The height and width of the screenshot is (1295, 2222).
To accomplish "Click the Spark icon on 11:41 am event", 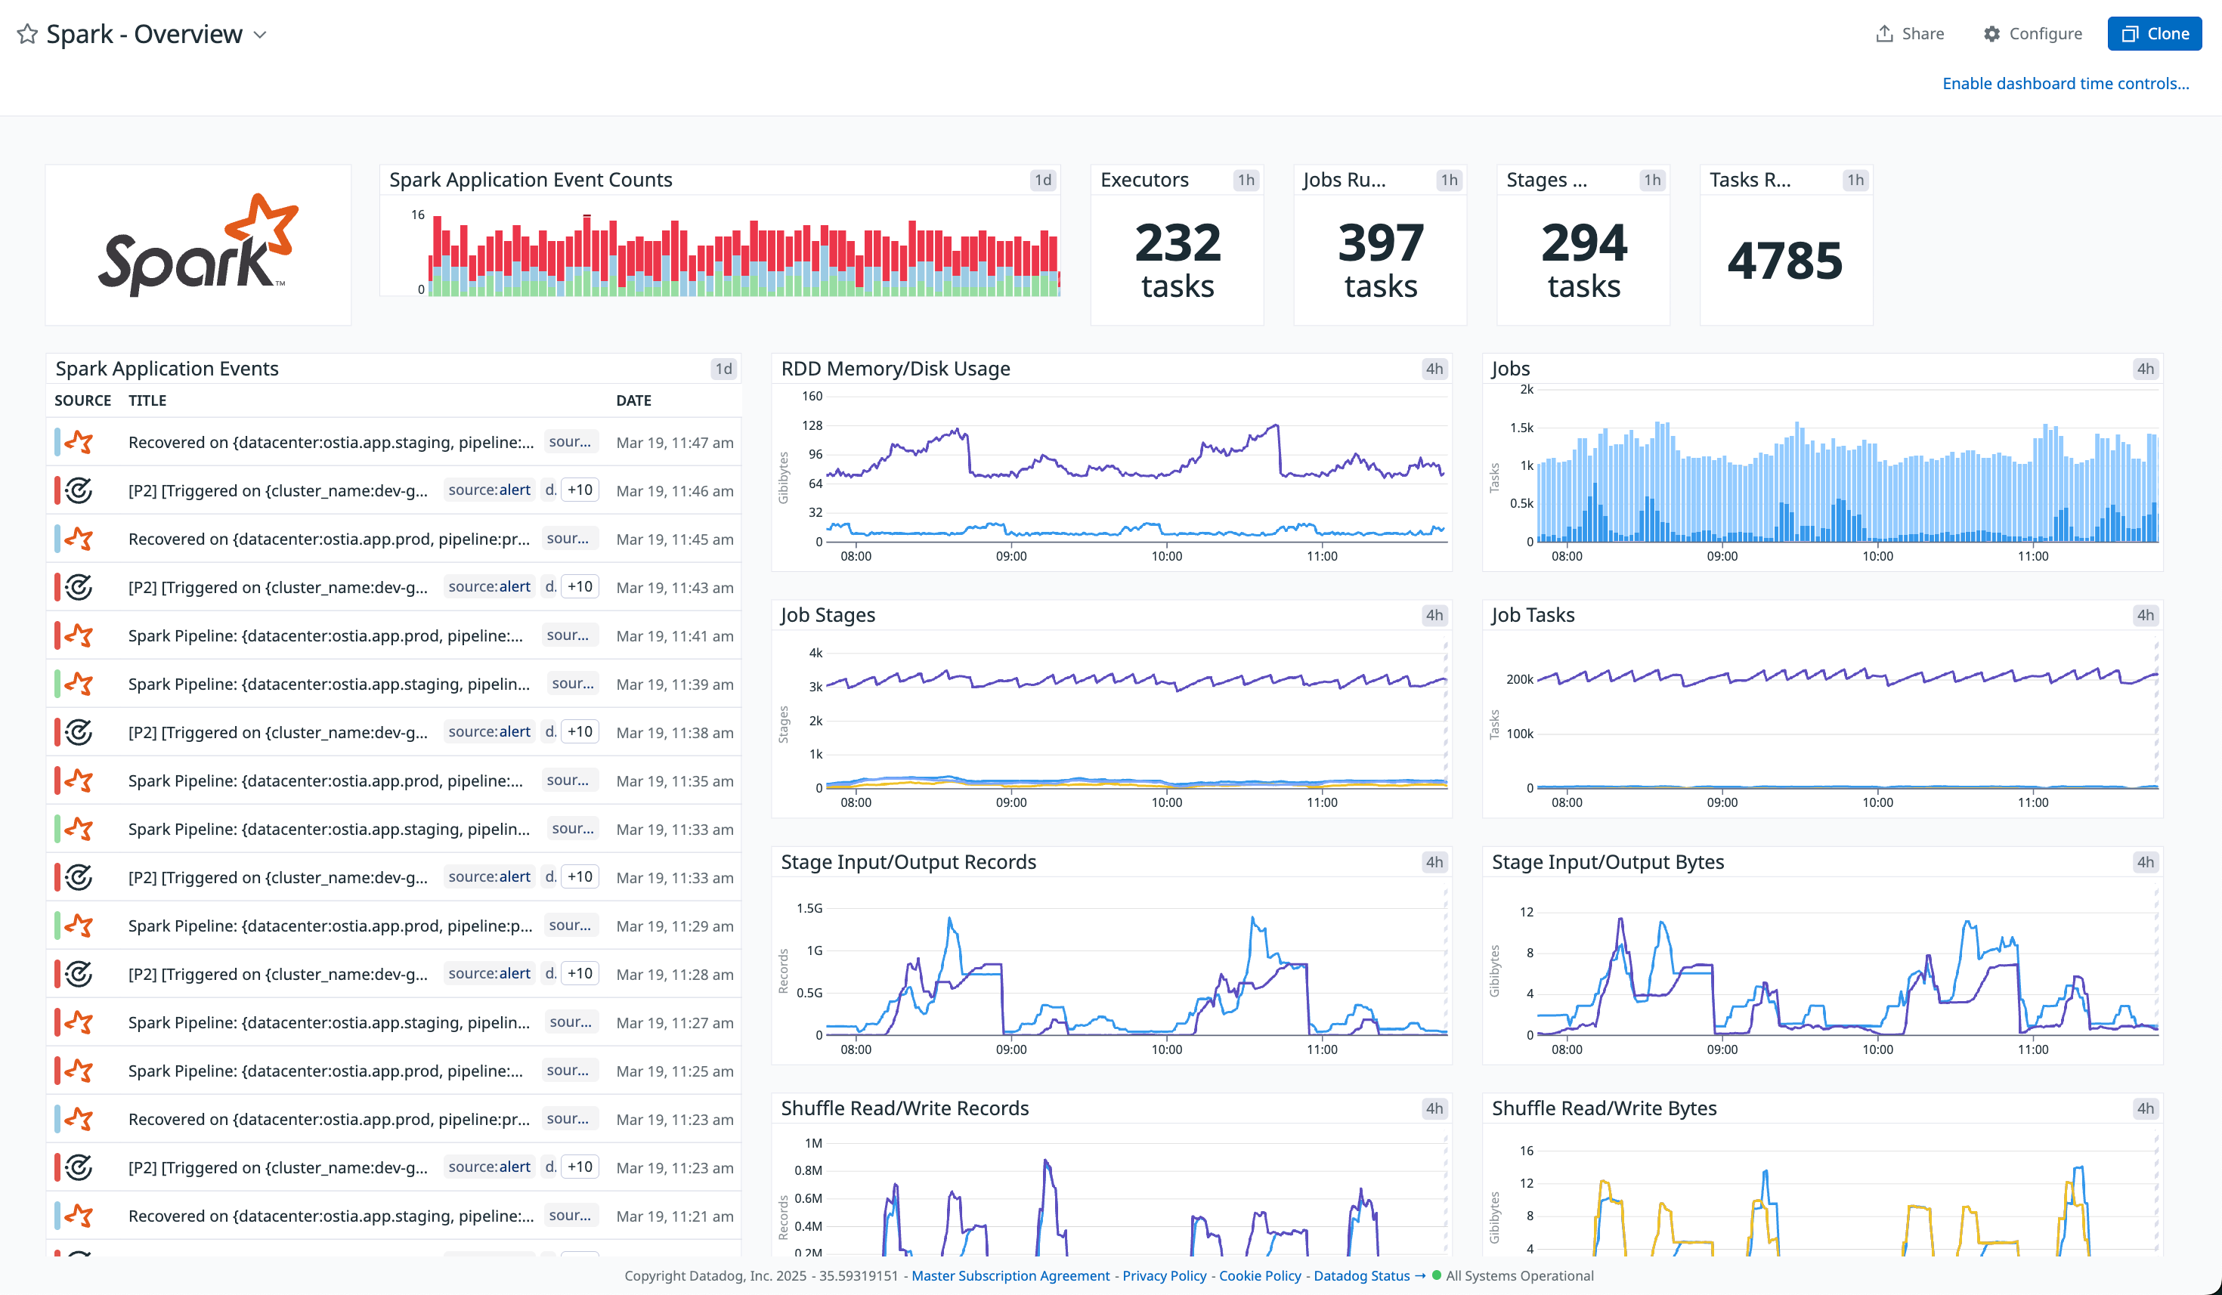I will click(x=79, y=635).
